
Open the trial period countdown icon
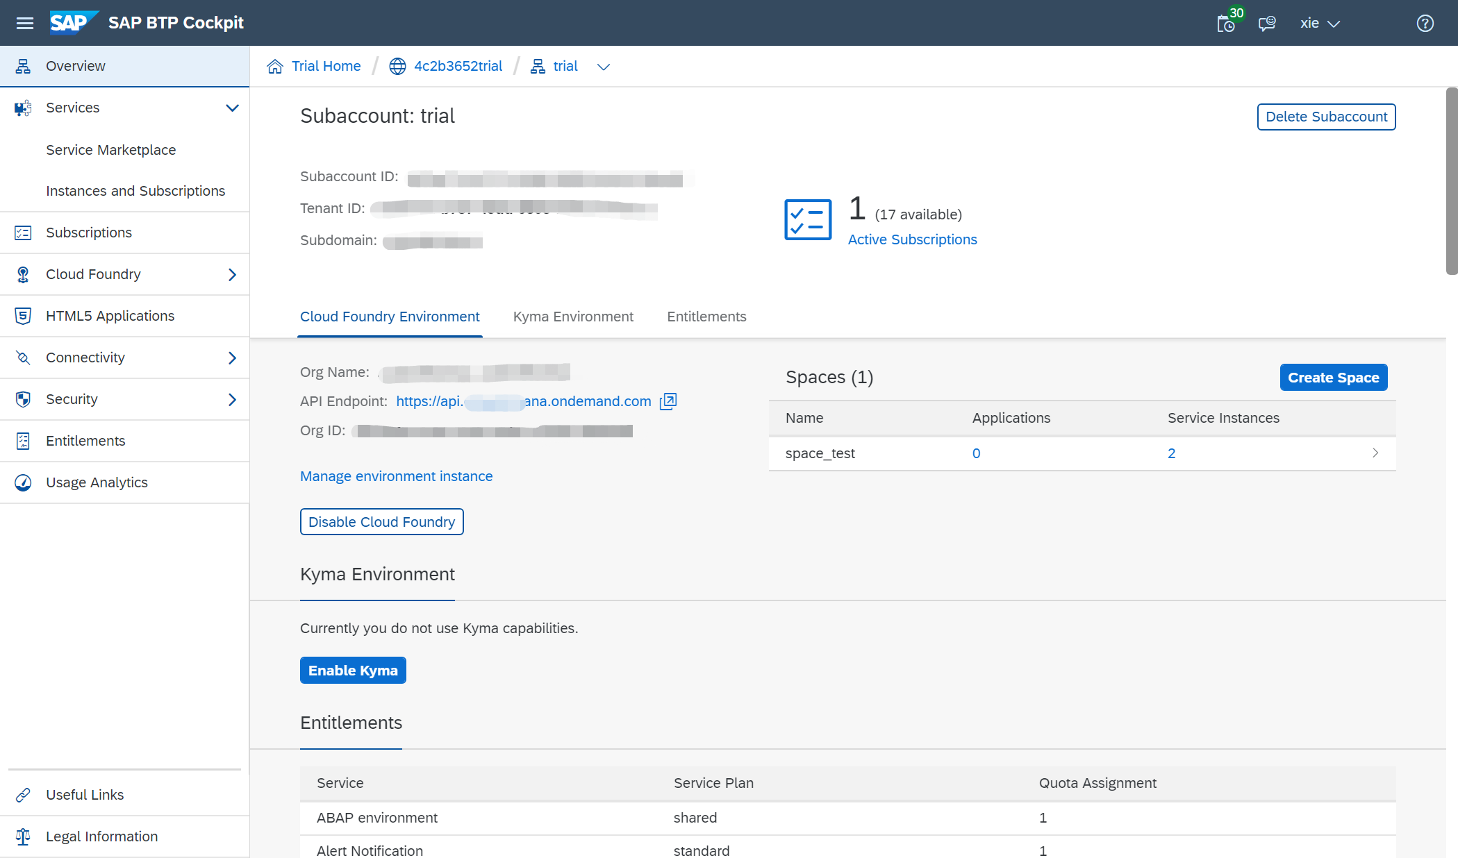pos(1226,24)
